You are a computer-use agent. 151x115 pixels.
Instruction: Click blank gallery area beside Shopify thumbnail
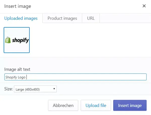coord(88,40)
